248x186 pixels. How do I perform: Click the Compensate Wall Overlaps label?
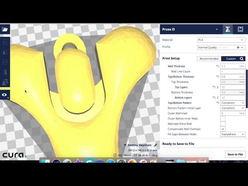tap(184, 129)
